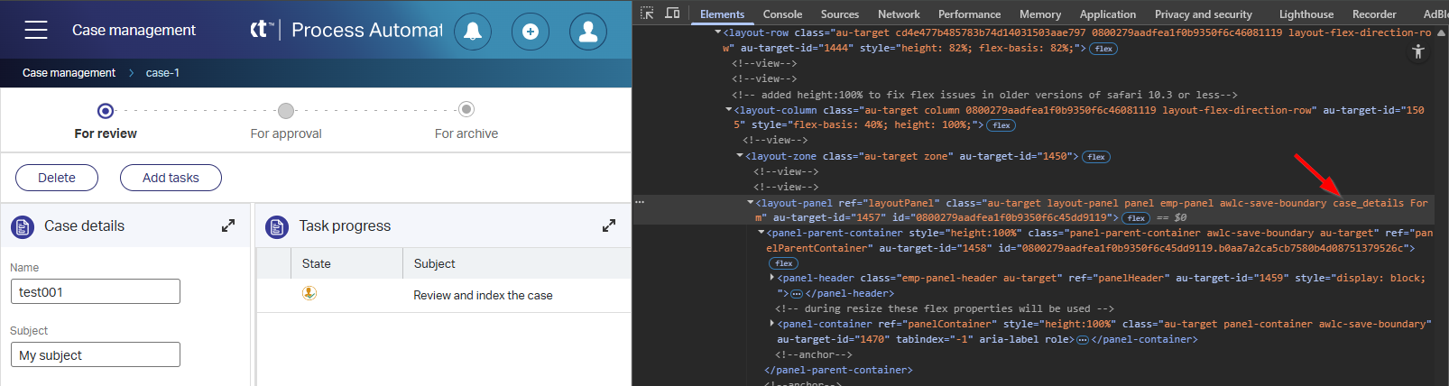The height and width of the screenshot is (386, 1449).
Task: Collapse the layout-panel element node
Action: point(750,203)
